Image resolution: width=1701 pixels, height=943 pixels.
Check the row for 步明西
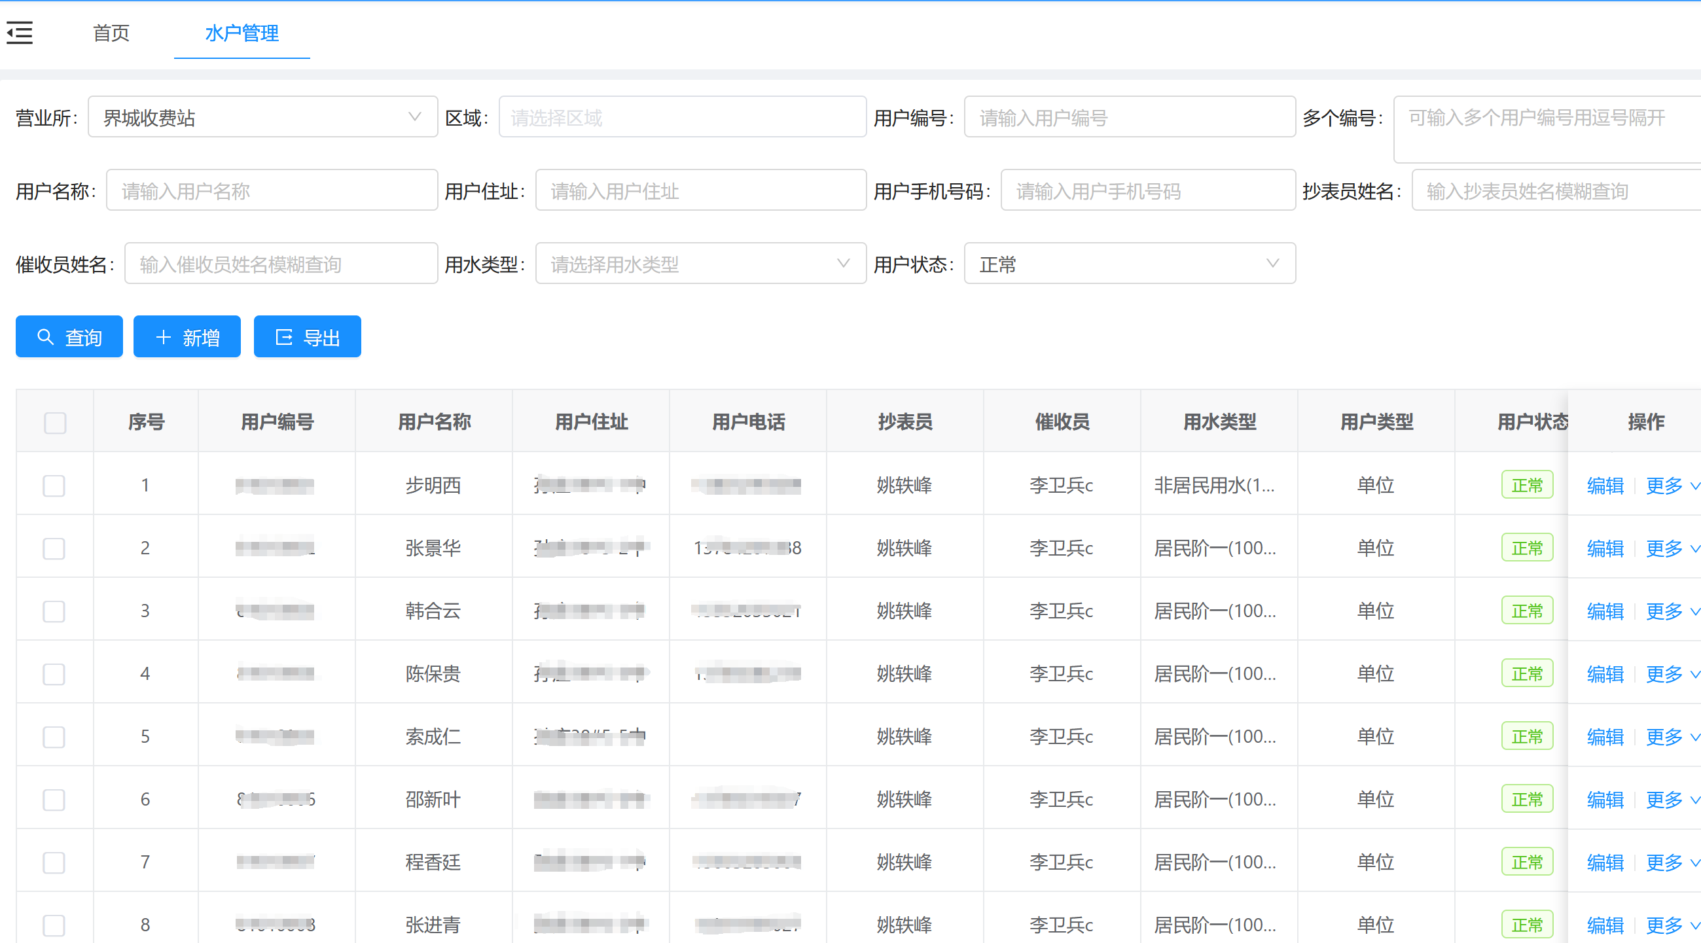tap(54, 485)
